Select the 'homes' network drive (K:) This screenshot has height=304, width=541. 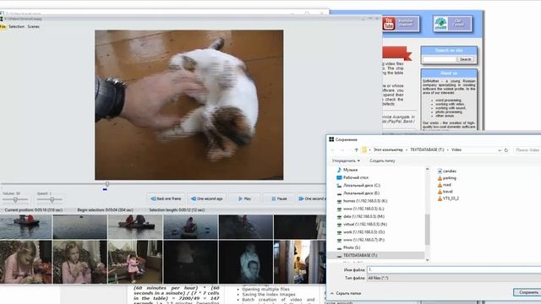(x=365, y=201)
